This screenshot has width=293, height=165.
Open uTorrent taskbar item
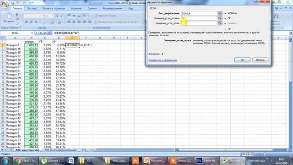click(52, 161)
